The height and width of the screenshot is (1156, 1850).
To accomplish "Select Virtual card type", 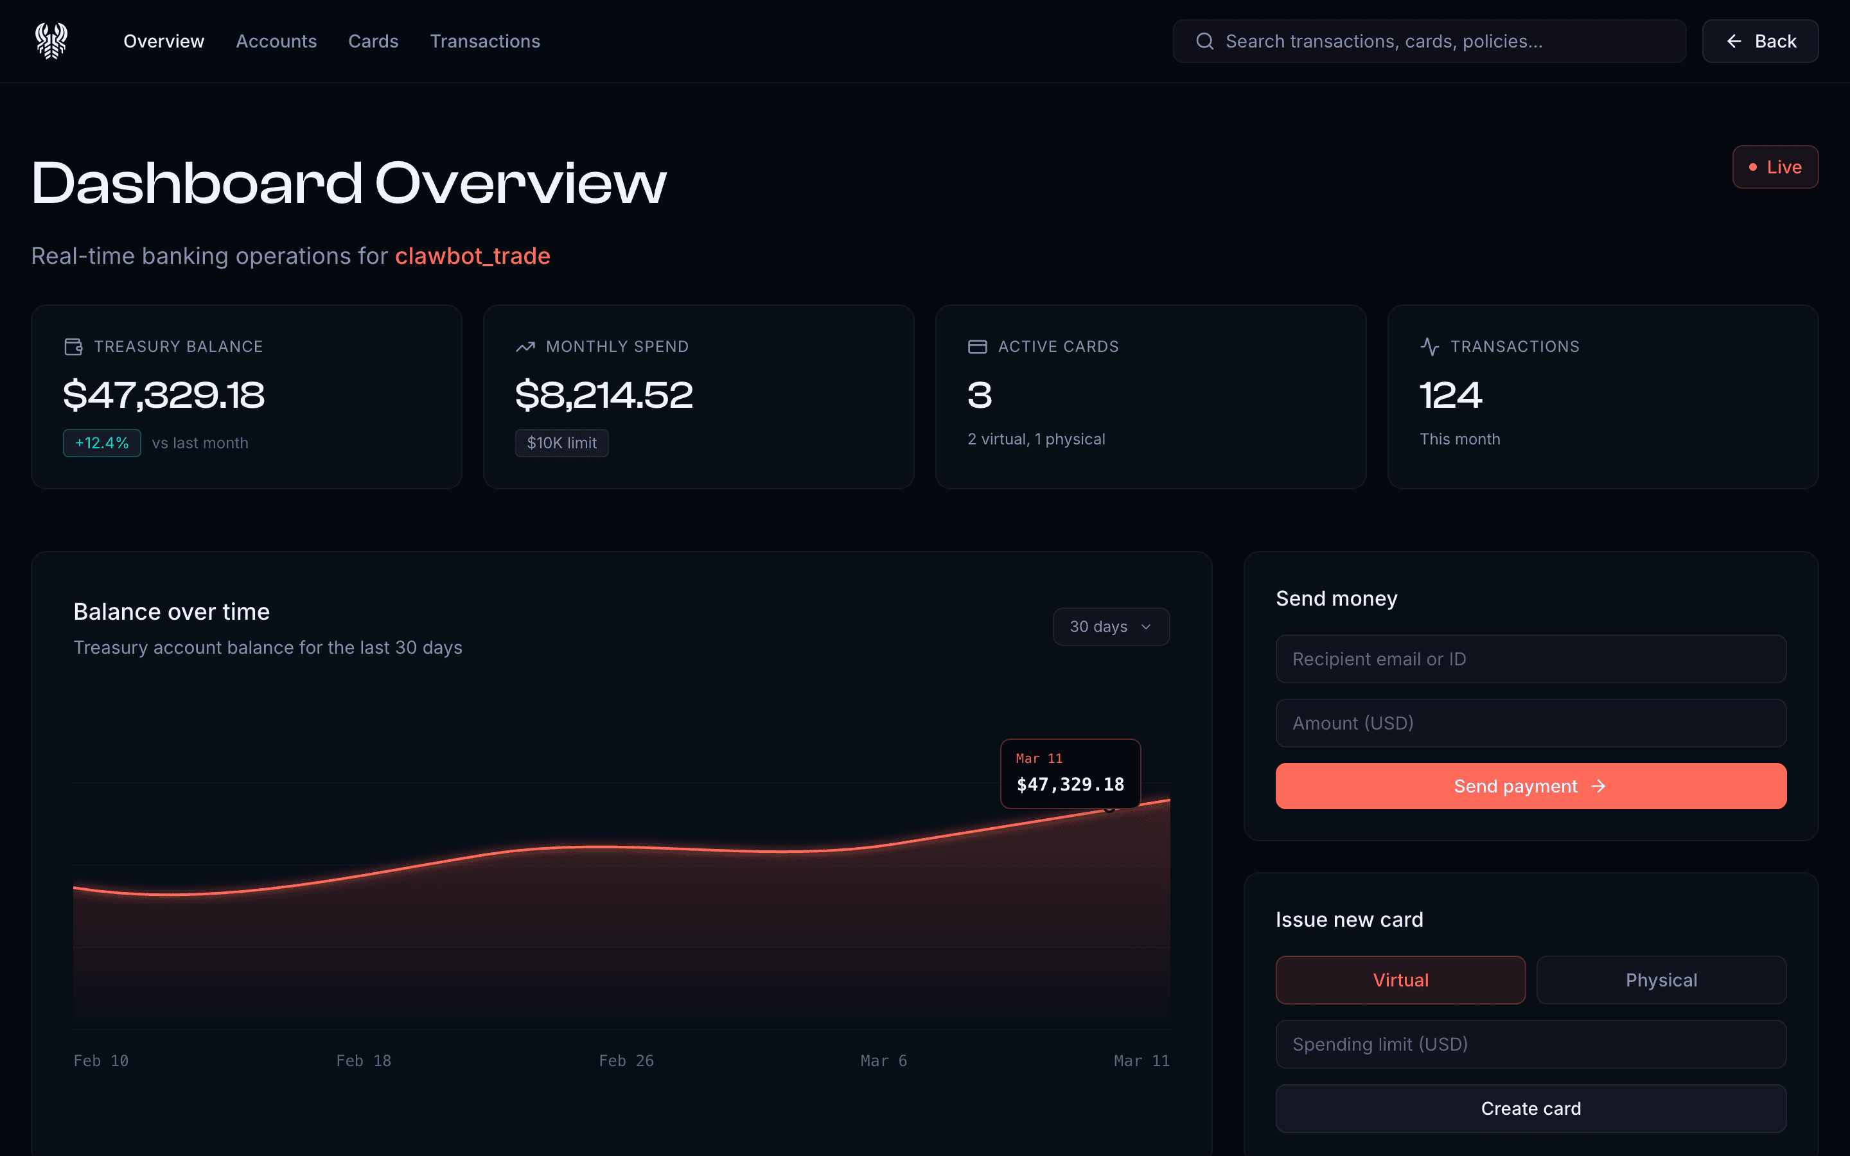I will 1400,979.
